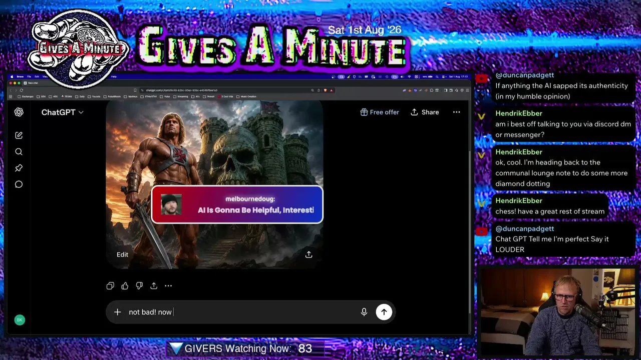Open the Music Creation bookmarks folder

pyautogui.click(x=247, y=96)
